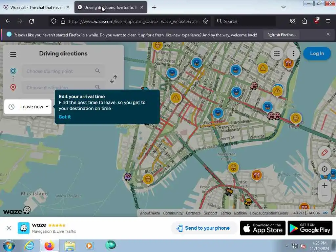Click the Firefox Search box
This screenshot has width=336, height=252.
click(x=245, y=21)
